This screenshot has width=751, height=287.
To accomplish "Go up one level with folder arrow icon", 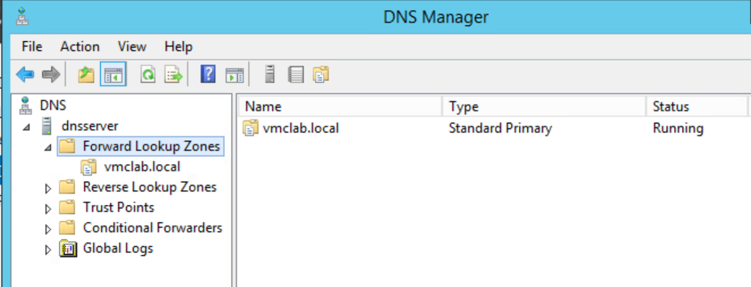I will point(86,75).
